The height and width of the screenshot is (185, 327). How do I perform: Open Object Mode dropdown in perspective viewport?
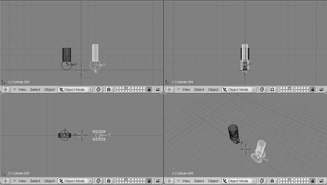point(239,181)
